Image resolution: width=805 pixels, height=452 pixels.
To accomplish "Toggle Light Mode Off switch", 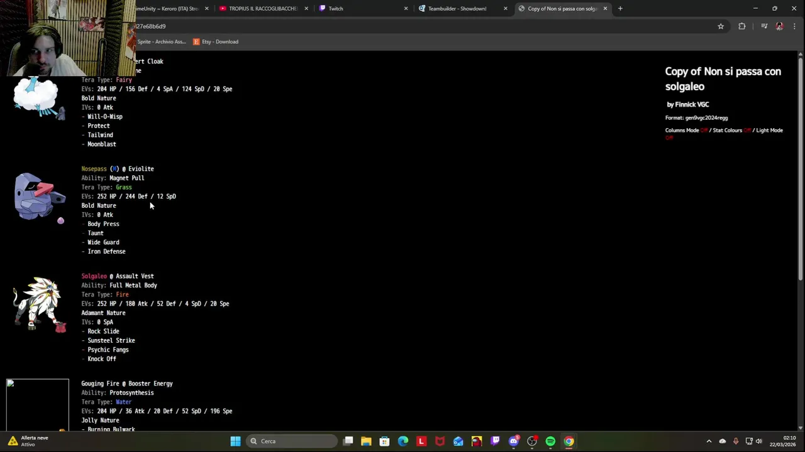I will tap(669, 137).
